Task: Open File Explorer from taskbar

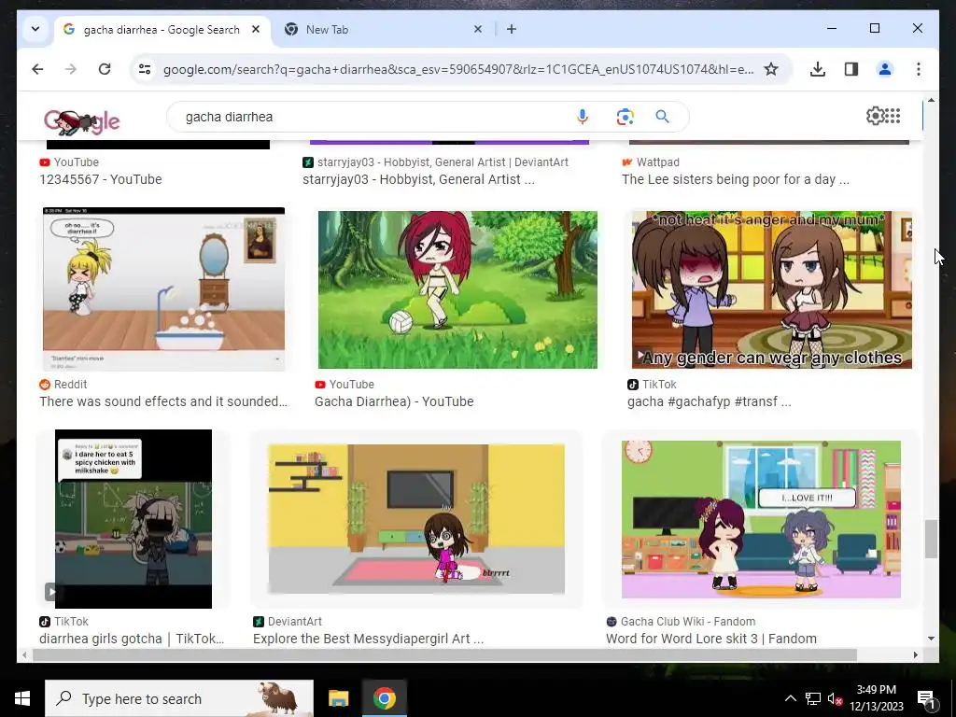Action: 338,698
